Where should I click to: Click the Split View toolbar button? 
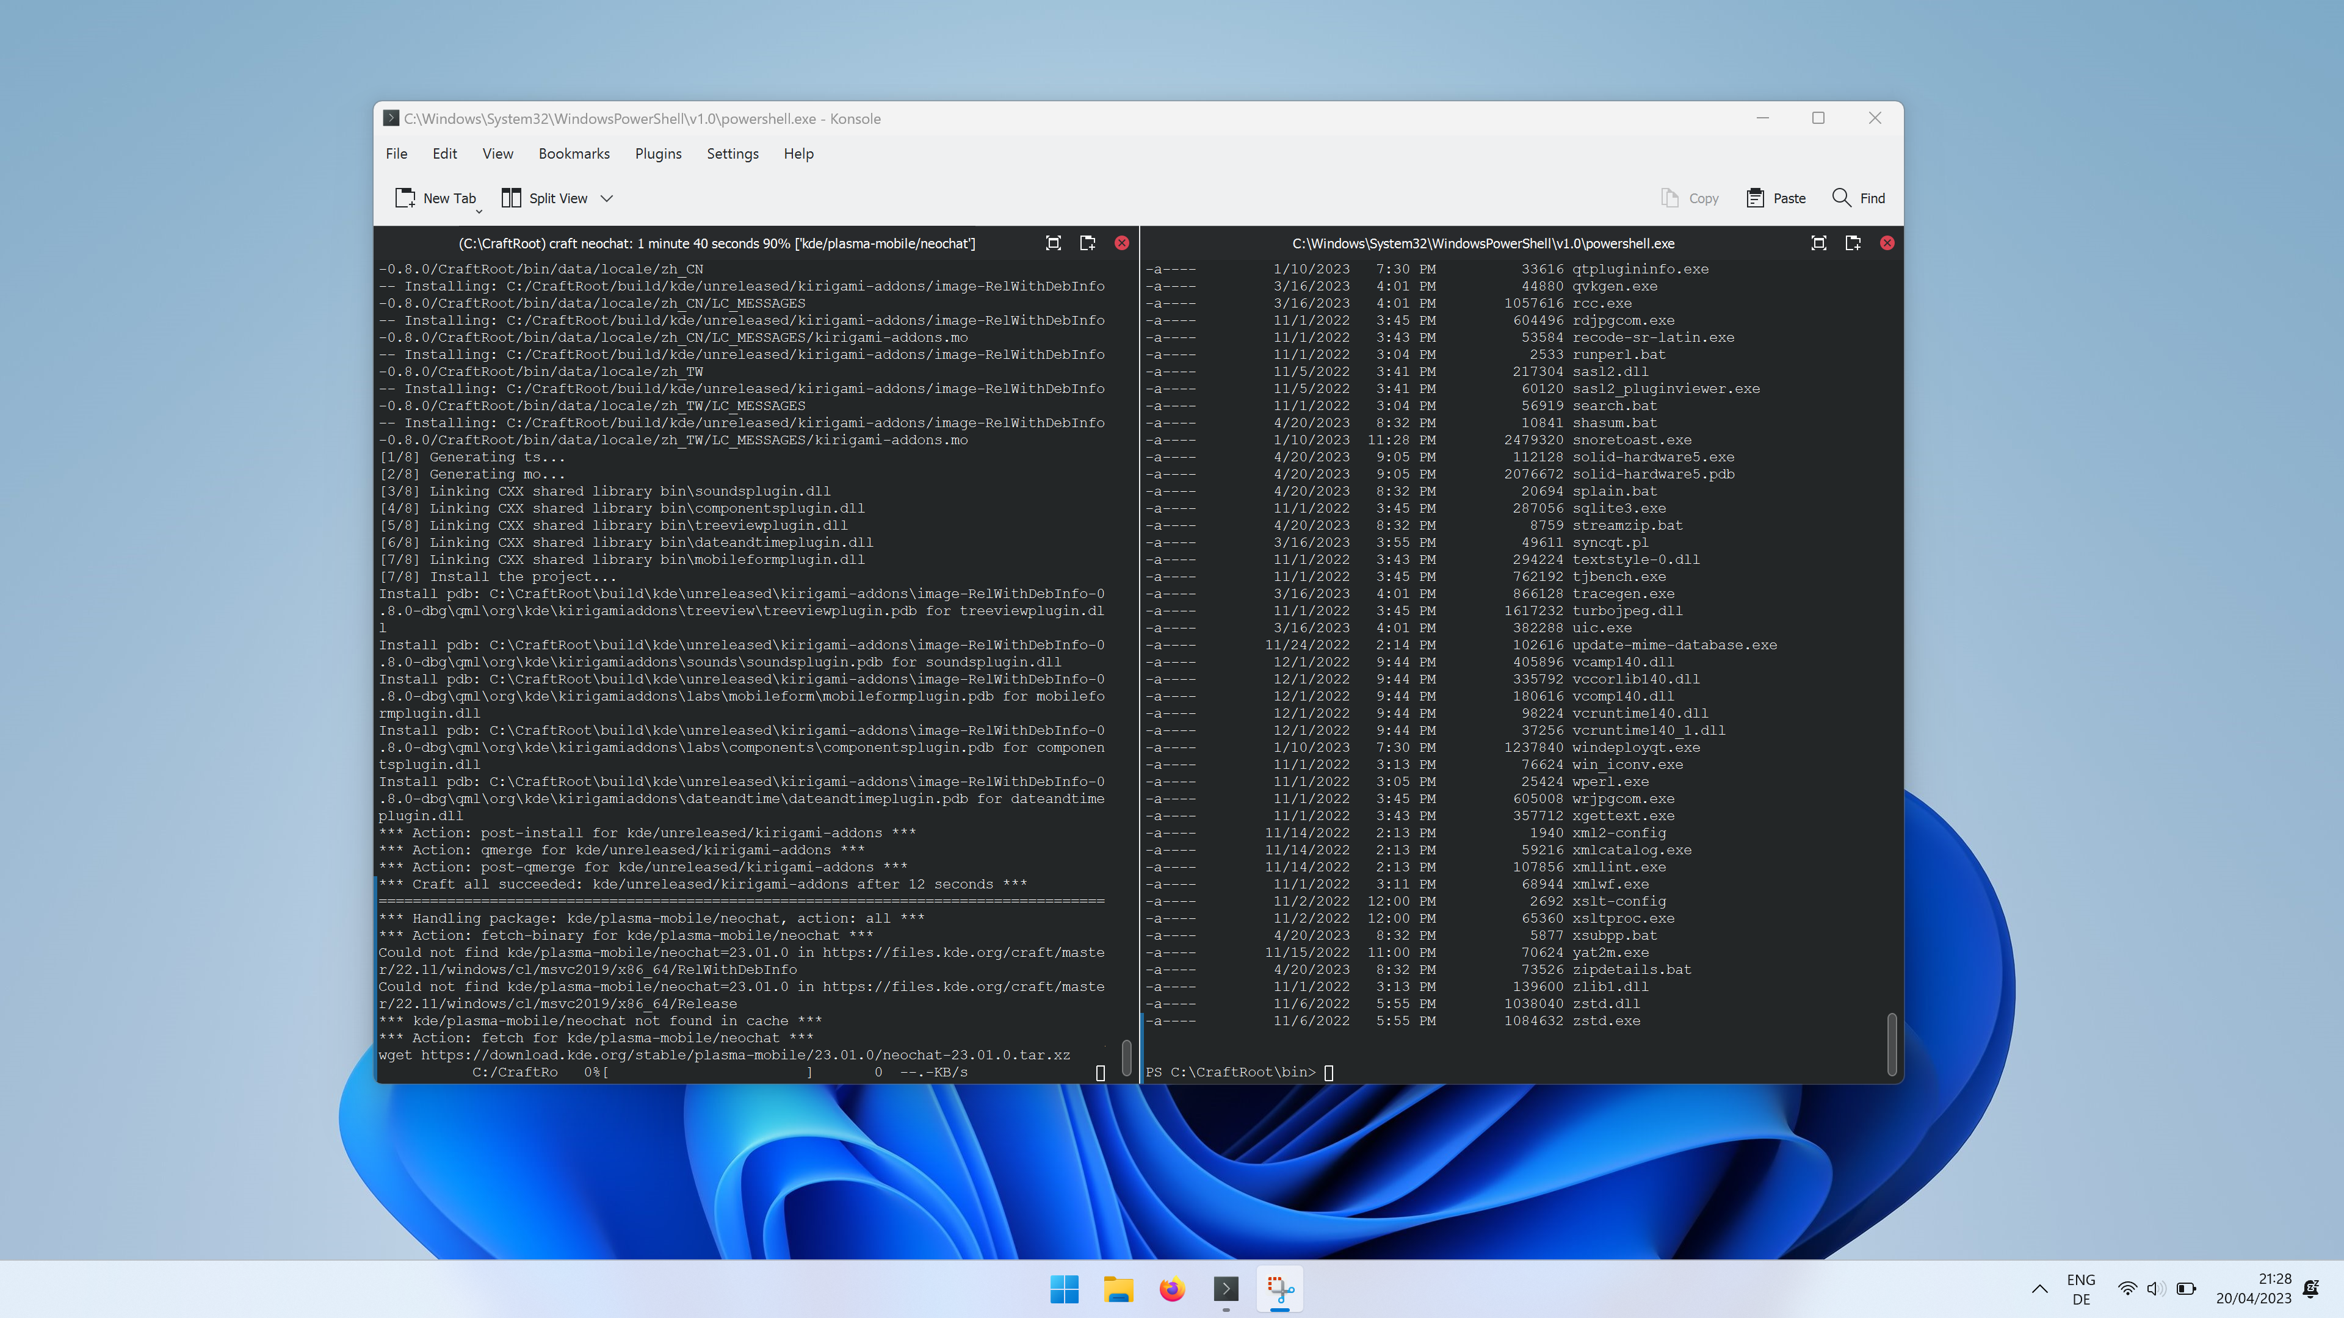coord(545,198)
